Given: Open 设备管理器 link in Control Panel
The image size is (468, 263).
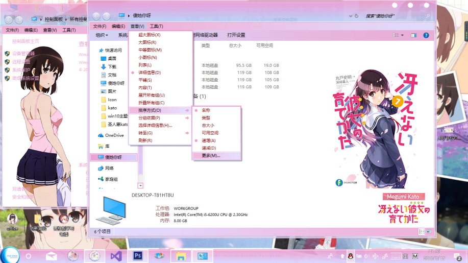Looking at the screenshot, I should [23, 54].
